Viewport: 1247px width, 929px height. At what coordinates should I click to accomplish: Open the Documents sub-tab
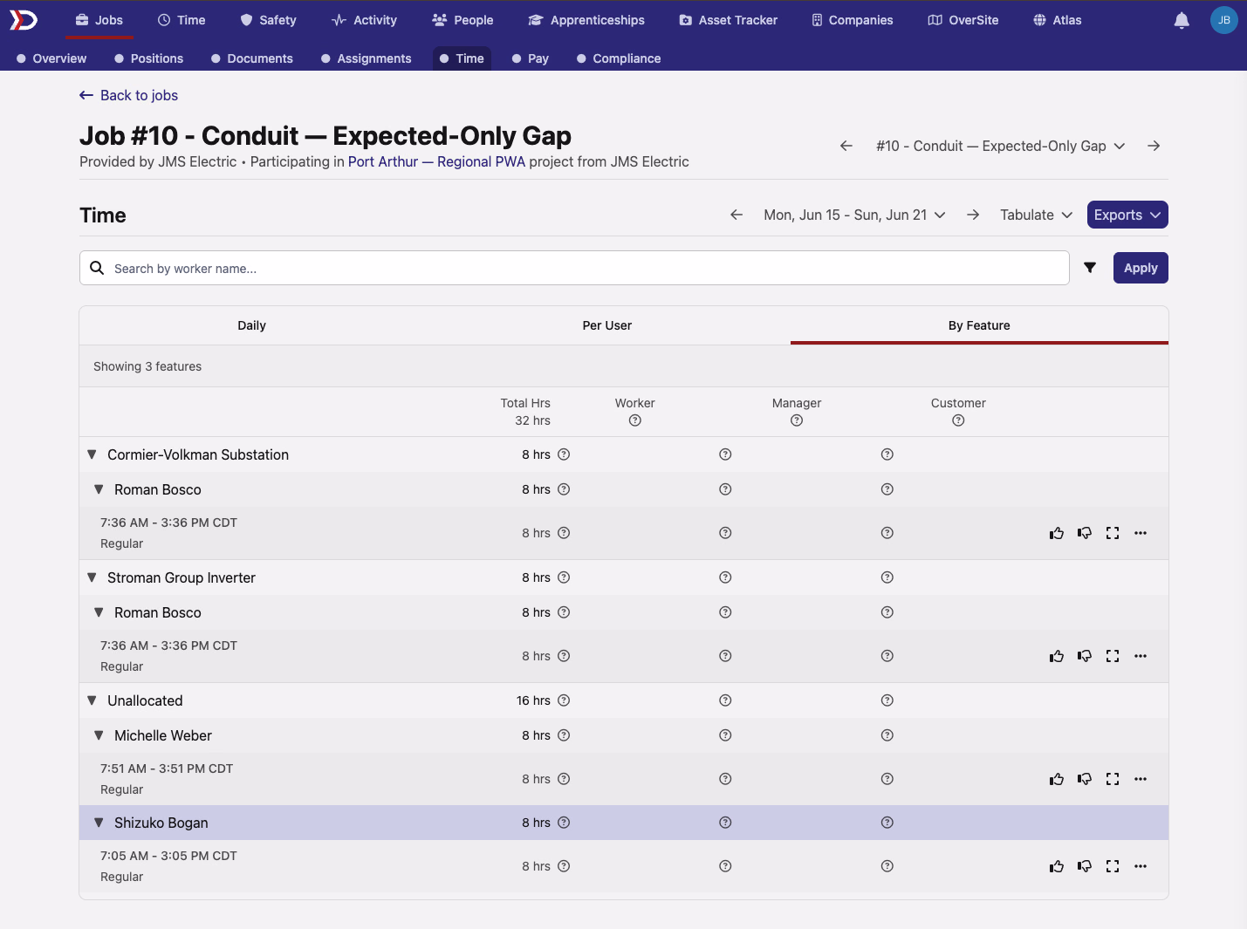coord(251,58)
